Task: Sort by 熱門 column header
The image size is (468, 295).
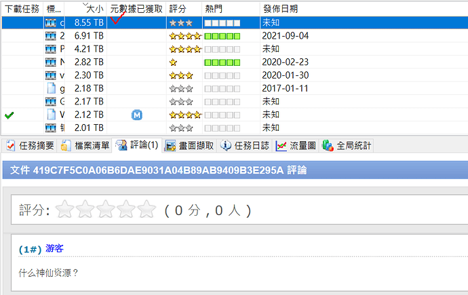Action: 216,9
